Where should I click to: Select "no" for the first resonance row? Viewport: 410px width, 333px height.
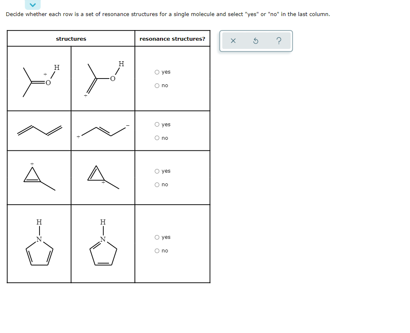pos(157,85)
